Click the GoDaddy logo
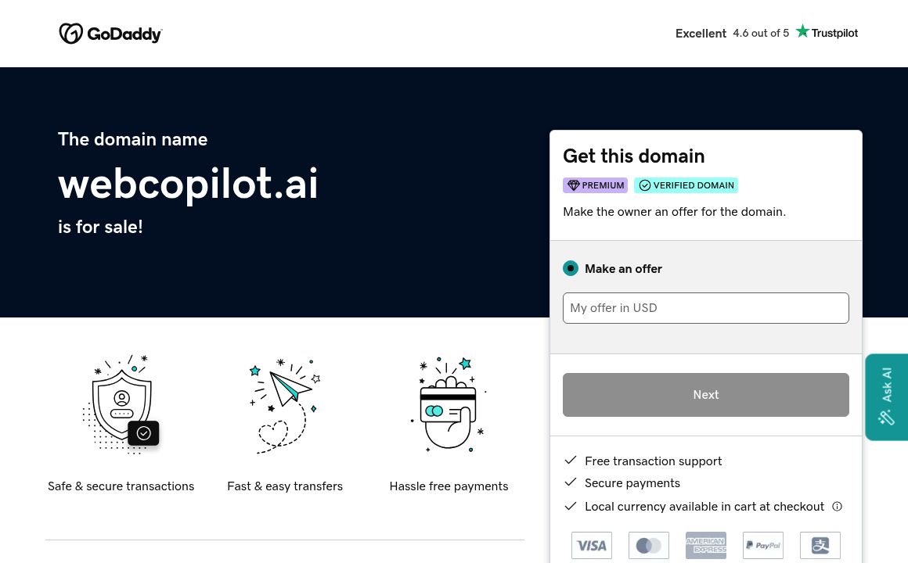 coord(110,33)
